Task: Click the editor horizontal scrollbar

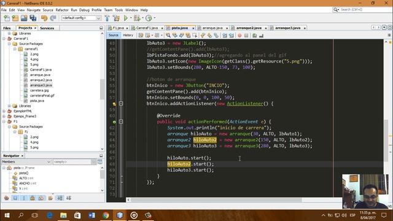Action: point(216,200)
